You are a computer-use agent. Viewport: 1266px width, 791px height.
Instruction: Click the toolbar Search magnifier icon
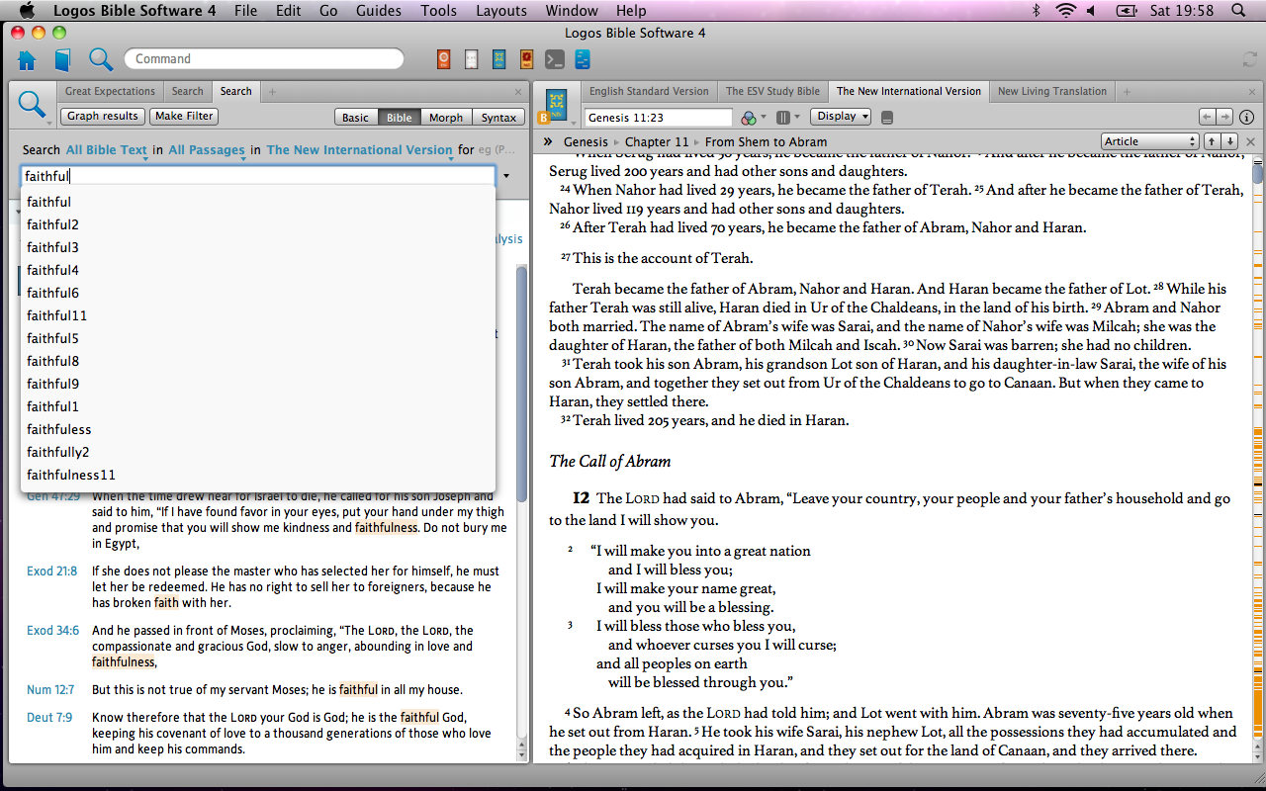[x=101, y=60]
